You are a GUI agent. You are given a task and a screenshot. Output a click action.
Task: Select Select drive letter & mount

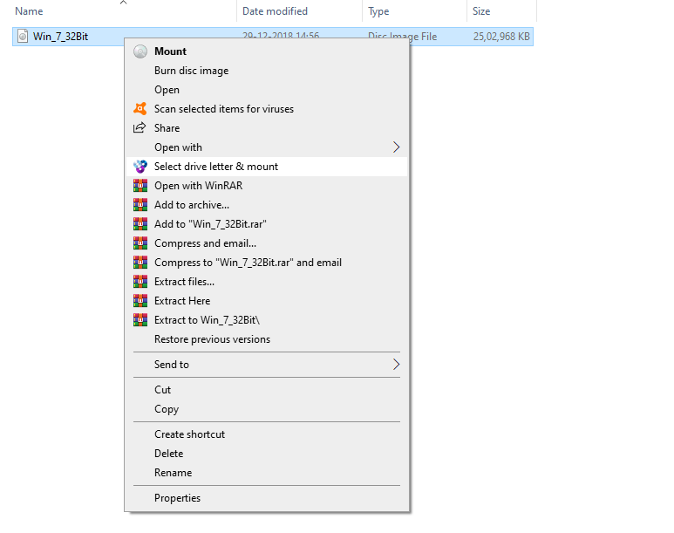pos(267,167)
